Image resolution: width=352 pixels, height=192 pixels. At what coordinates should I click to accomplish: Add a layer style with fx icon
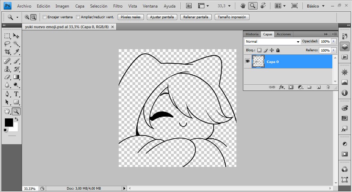(282, 87)
